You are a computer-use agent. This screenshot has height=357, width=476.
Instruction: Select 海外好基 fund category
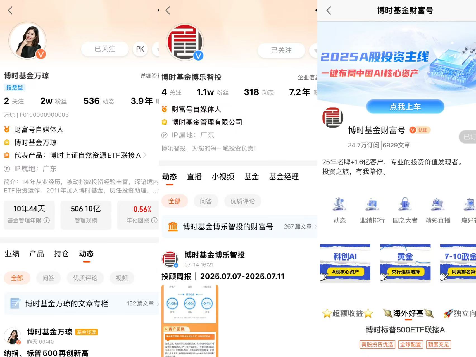408,313
